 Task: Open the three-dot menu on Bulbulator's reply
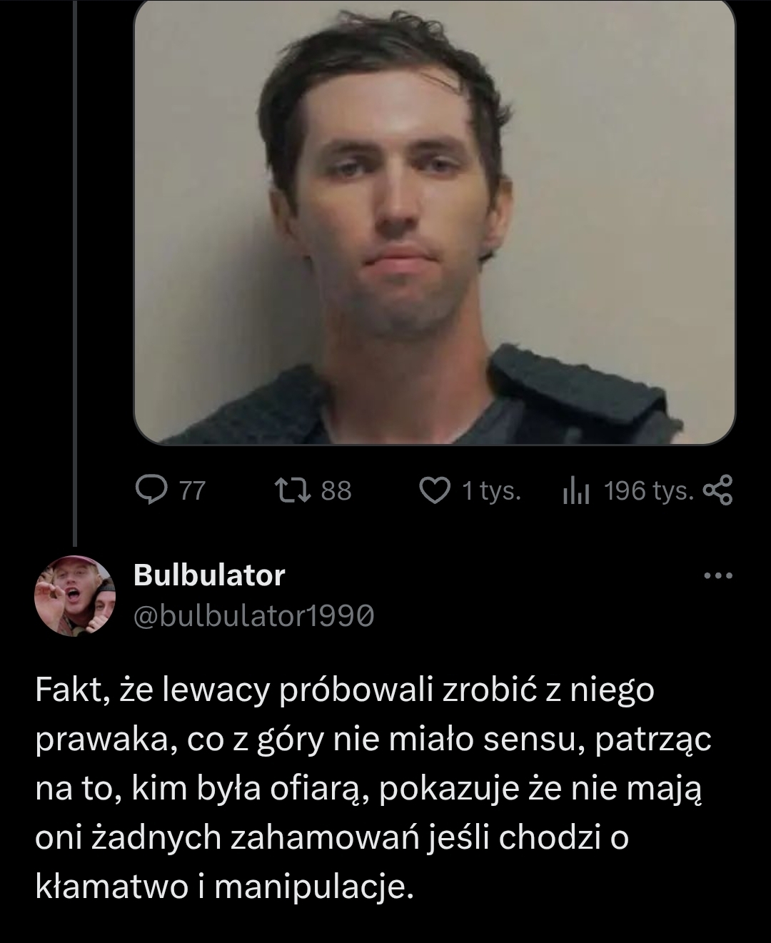tap(718, 575)
